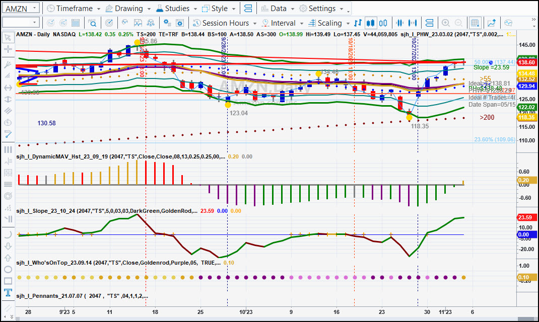Open the Timeframe menu

pos(74,8)
